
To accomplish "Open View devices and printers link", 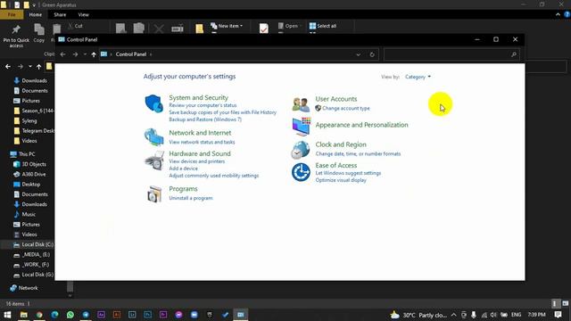I will tap(196, 161).
